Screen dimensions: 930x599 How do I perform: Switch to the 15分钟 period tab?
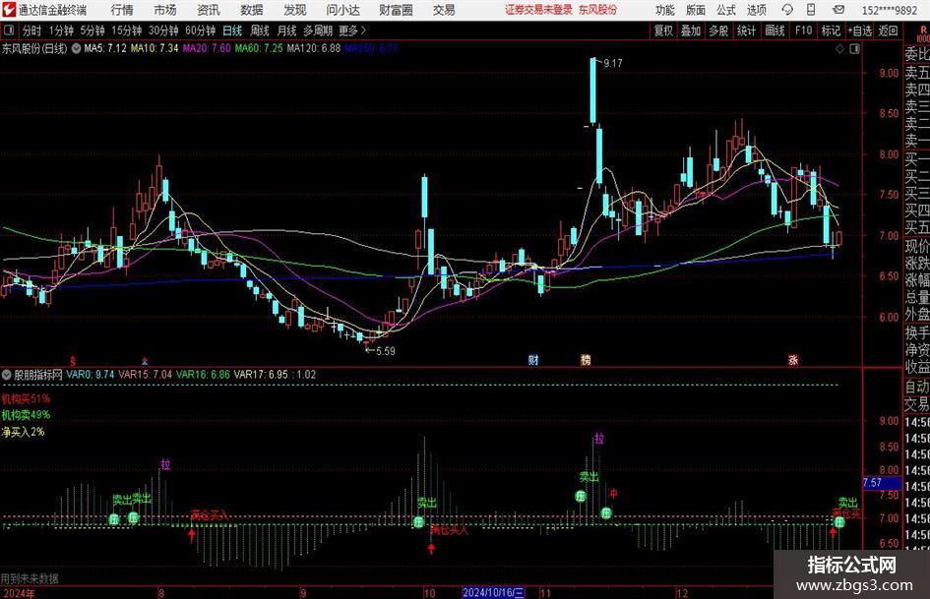pyautogui.click(x=126, y=30)
